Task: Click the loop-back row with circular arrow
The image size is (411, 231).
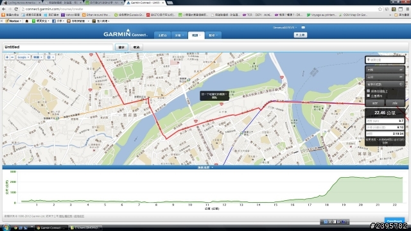Action: 385,84
